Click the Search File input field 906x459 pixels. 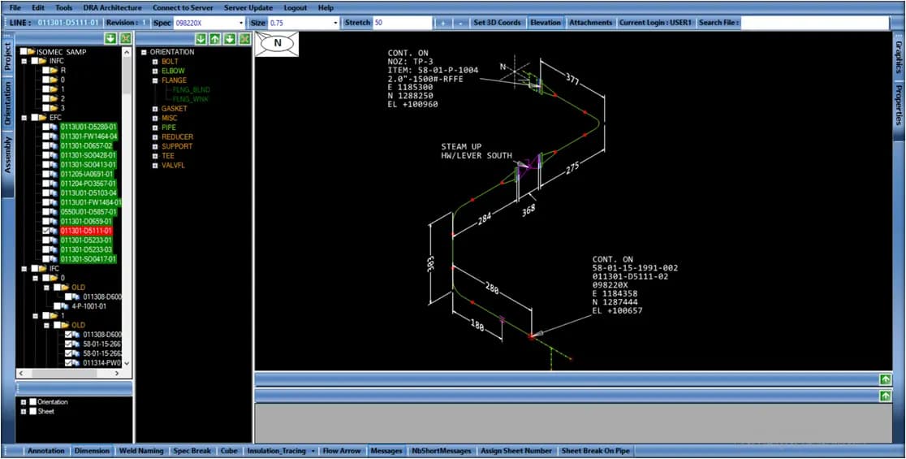[815, 23]
